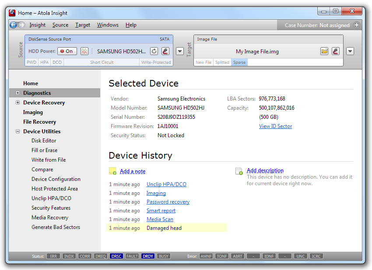The height and width of the screenshot is (270, 372).
Task: Toggle the HPA indicator on source port
Action: pyautogui.click(x=44, y=62)
